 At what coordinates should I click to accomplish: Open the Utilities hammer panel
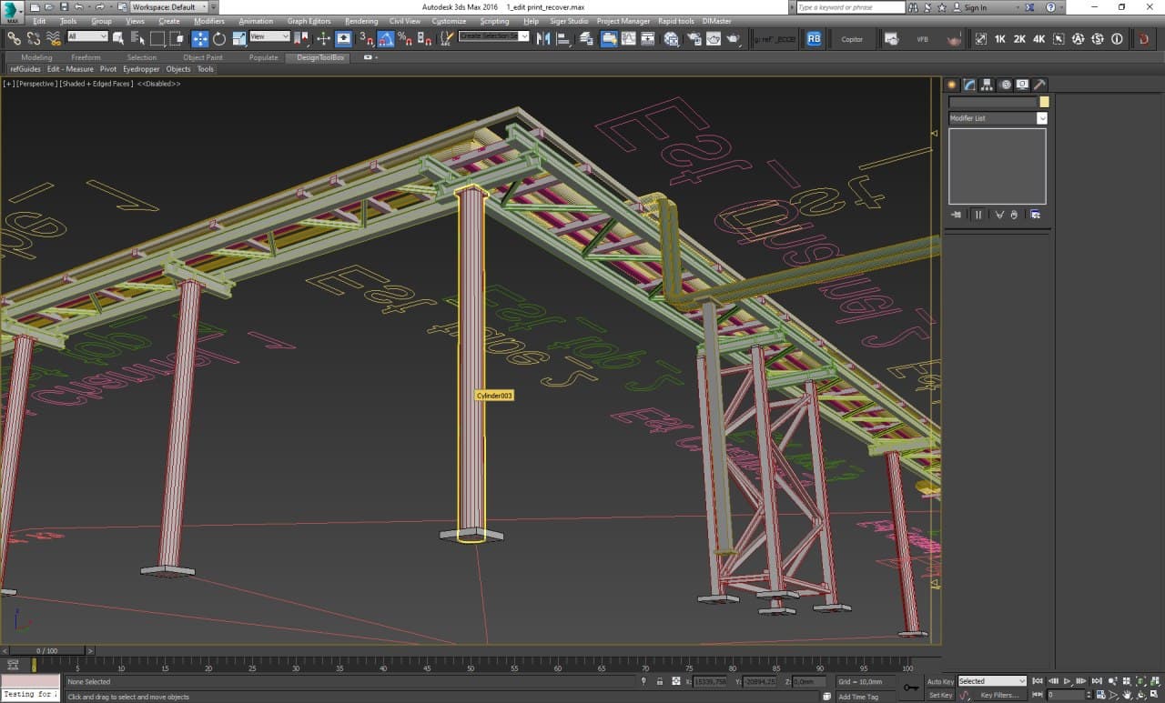coord(1039,85)
